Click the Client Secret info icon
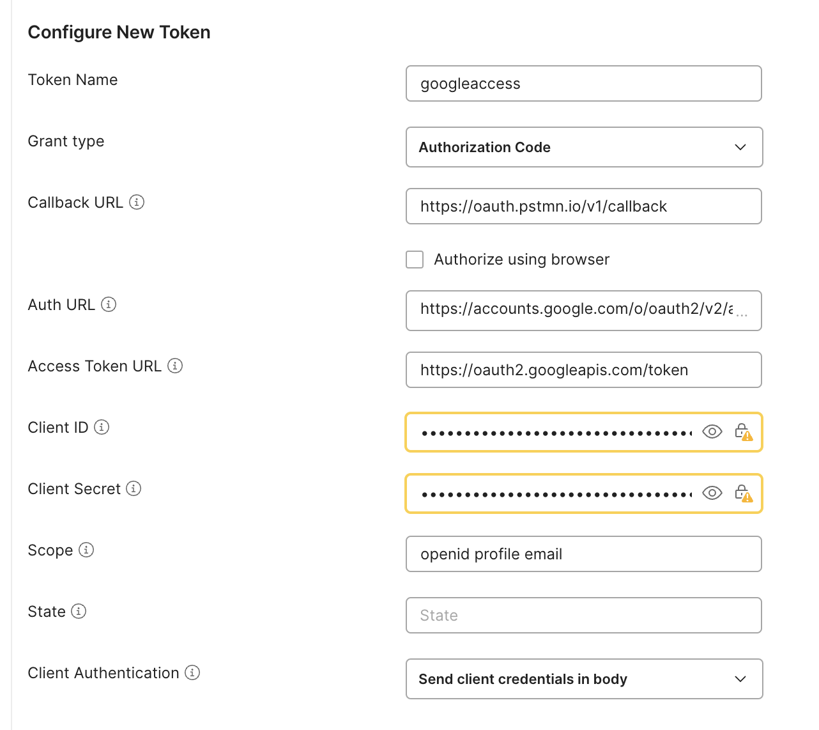 [134, 488]
